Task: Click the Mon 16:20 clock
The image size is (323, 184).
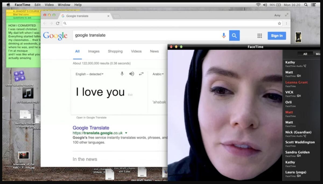Action: pyautogui.click(x=292, y=5)
